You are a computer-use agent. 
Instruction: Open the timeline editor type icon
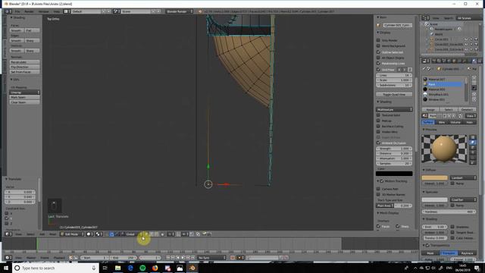pyautogui.click(x=8, y=258)
